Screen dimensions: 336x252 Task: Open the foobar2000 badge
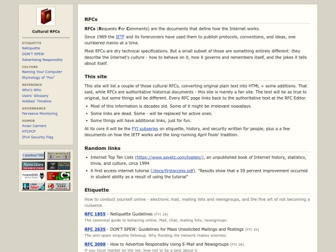click(33, 176)
